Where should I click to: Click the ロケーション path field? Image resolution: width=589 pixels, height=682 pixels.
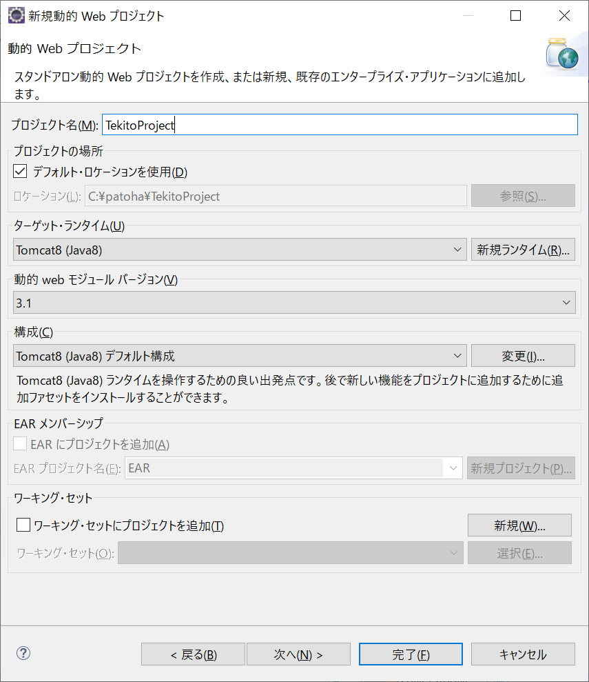pos(276,196)
